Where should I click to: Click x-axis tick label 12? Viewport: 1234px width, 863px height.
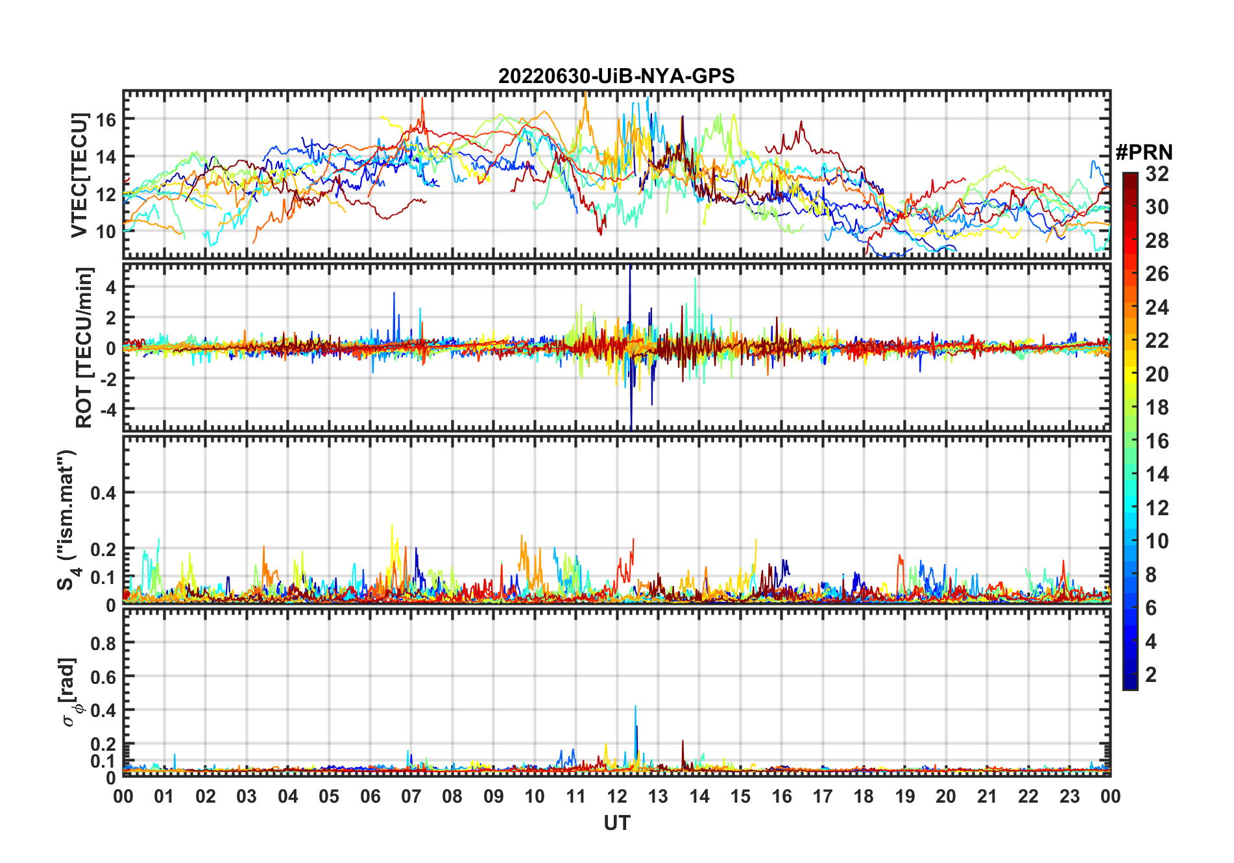617,796
